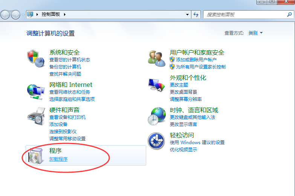Open the recent pages dropdown arrow

pyautogui.click(x=23, y=15)
